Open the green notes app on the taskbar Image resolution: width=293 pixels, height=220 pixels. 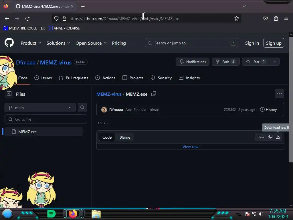pos(51,214)
